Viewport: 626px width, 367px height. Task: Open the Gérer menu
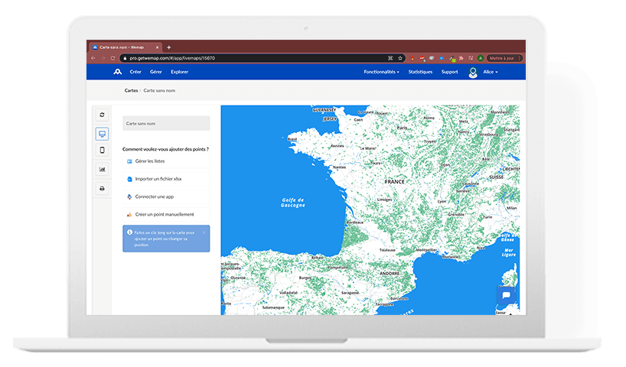(155, 72)
